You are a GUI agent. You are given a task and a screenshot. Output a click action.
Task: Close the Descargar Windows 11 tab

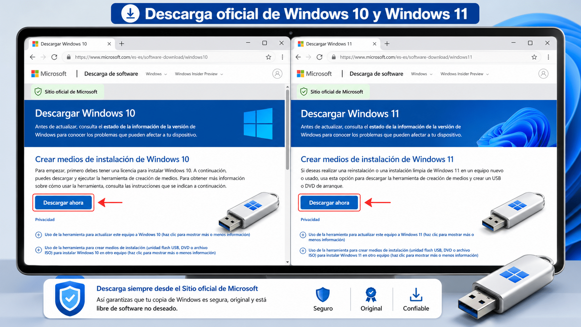click(374, 44)
